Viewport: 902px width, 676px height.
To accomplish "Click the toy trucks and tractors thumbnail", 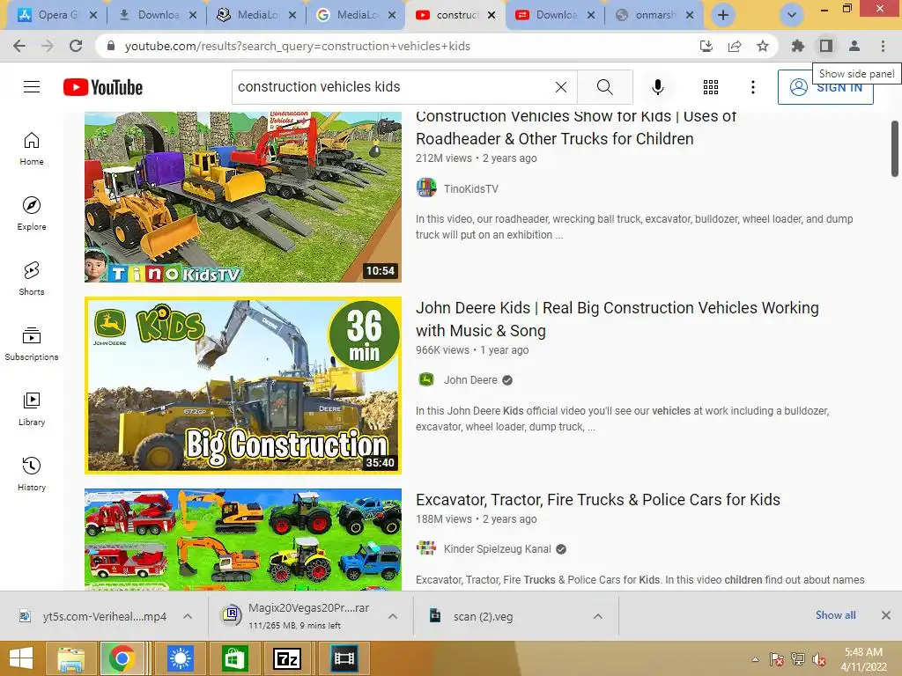I will [243, 540].
